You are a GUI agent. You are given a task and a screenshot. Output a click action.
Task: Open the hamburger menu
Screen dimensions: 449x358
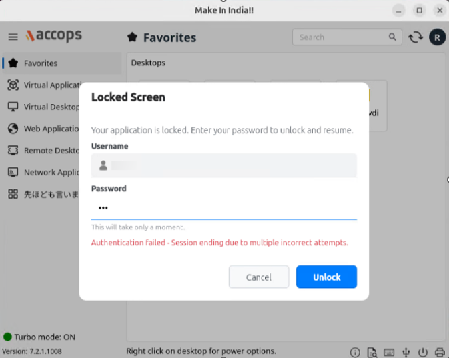coord(13,37)
